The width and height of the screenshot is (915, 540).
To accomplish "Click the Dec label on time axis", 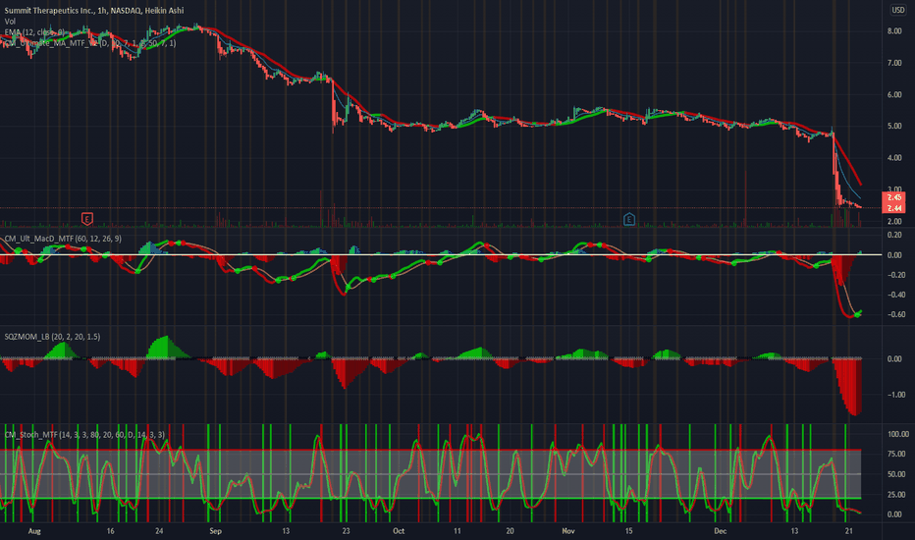I will click(x=721, y=531).
